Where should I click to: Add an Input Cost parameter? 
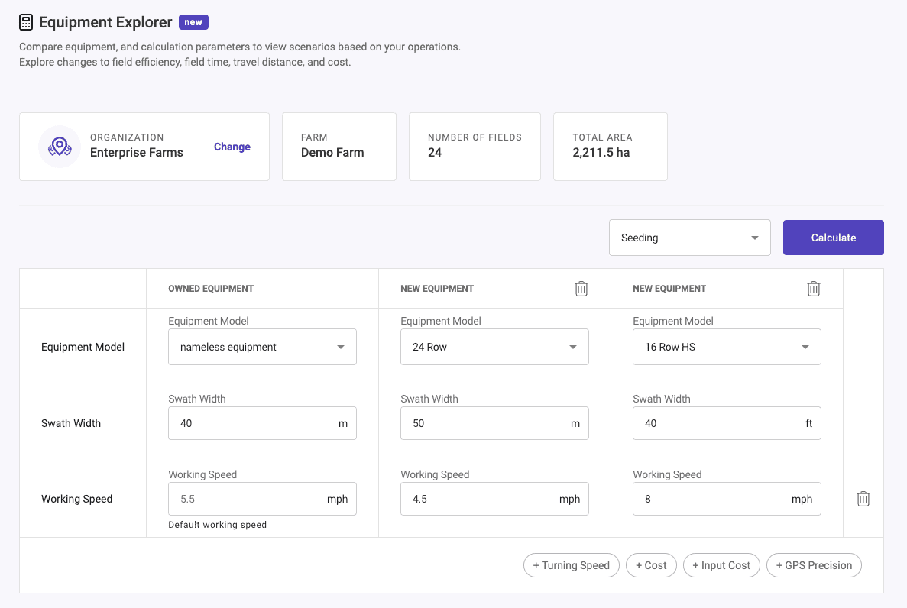click(x=721, y=565)
